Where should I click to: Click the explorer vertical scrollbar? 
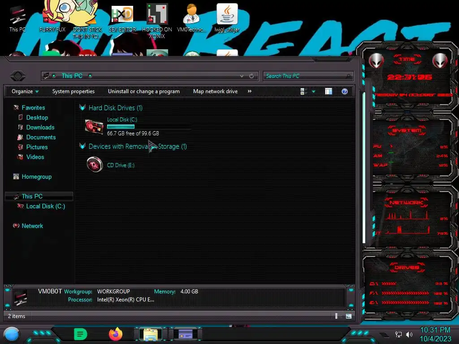coord(364,168)
